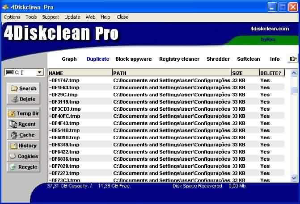This screenshot has height=204, width=300.
Task: Select the ~DF6836.tmp file row
Action: (166, 159)
